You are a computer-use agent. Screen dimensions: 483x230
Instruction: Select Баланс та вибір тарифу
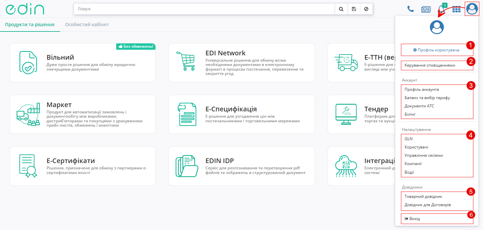tap(427, 98)
